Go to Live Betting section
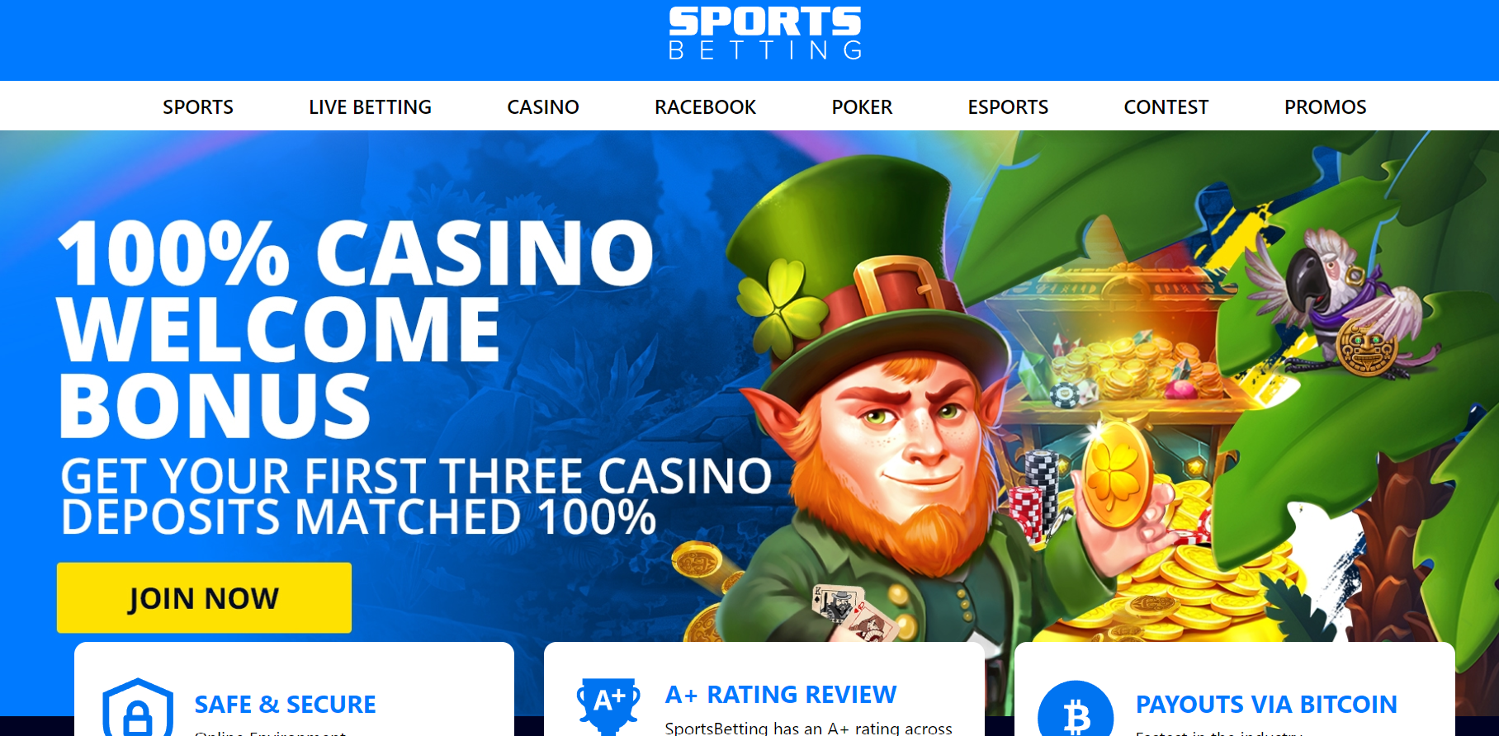This screenshot has width=1499, height=736. point(370,107)
